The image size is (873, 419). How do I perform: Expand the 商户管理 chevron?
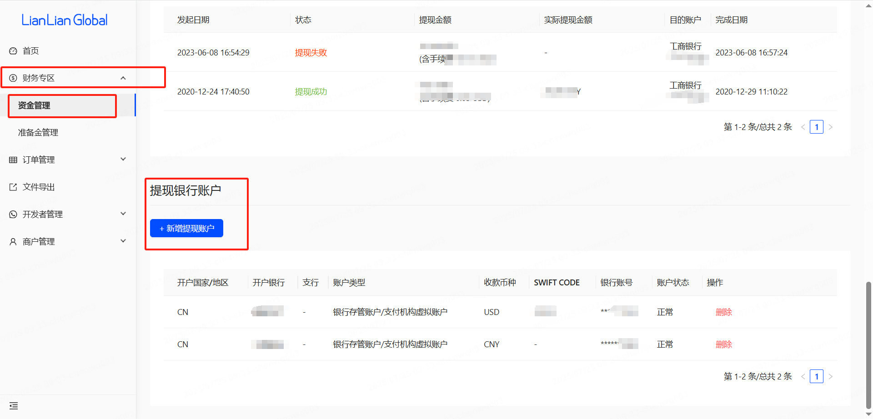click(123, 241)
